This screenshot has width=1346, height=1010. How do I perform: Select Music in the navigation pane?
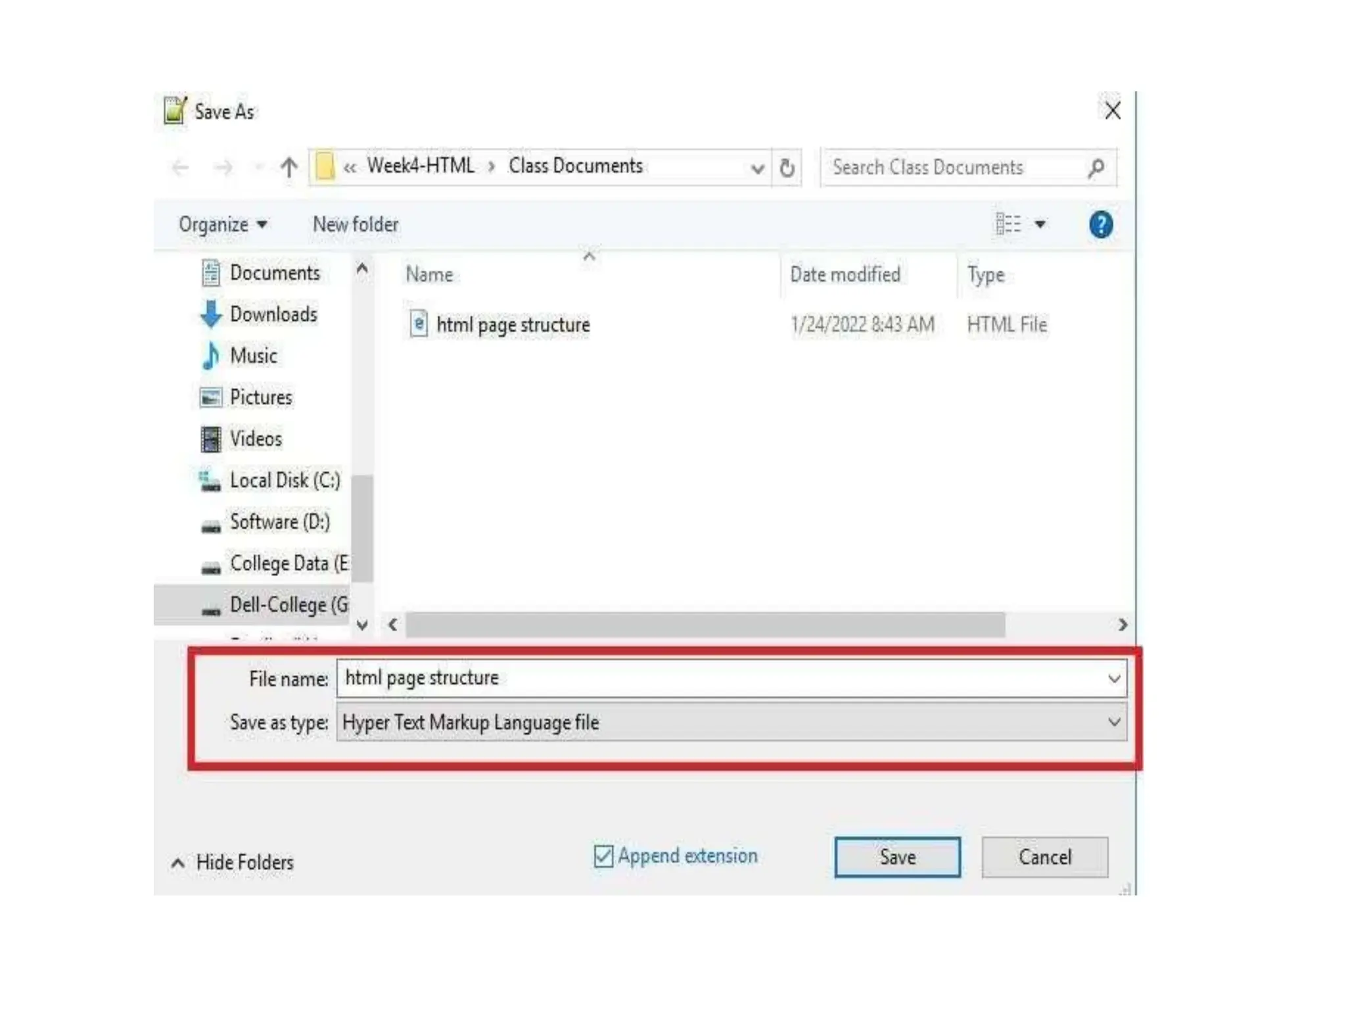[x=253, y=356]
